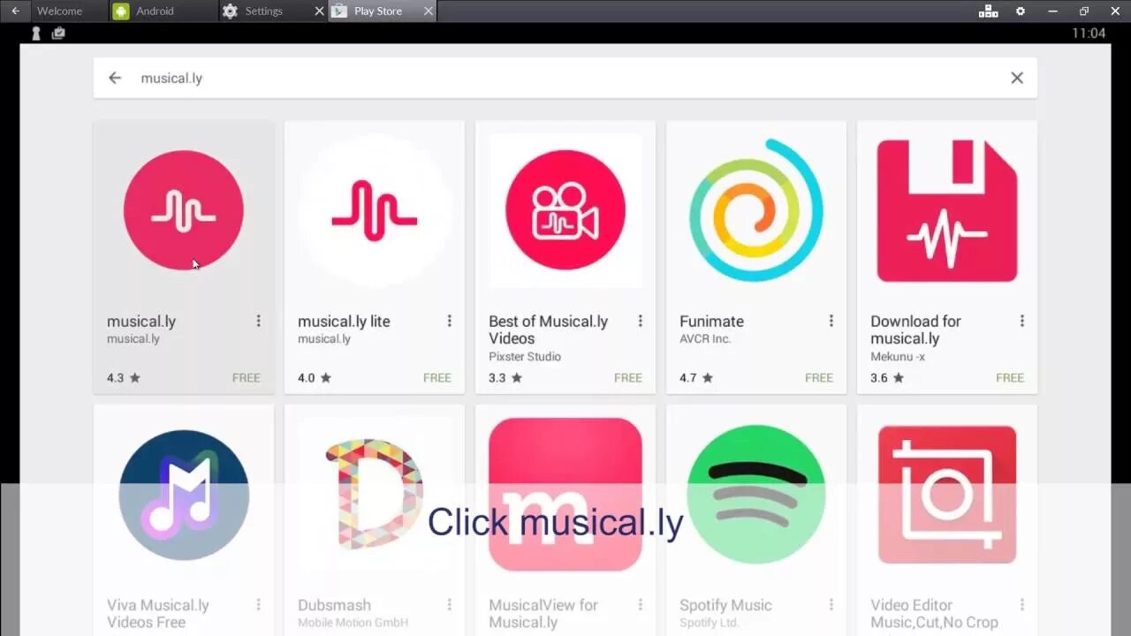Open the Video Editor crop icon
1131x636 pixels.
pyautogui.click(x=947, y=495)
